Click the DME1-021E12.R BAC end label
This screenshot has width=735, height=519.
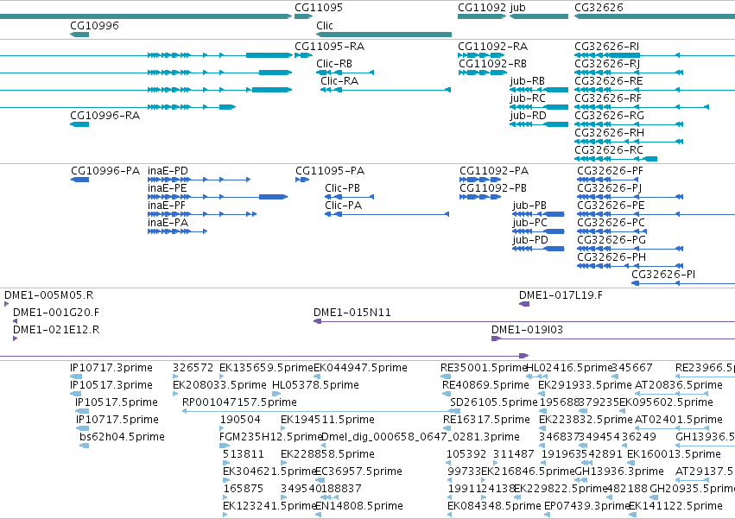click(56, 331)
